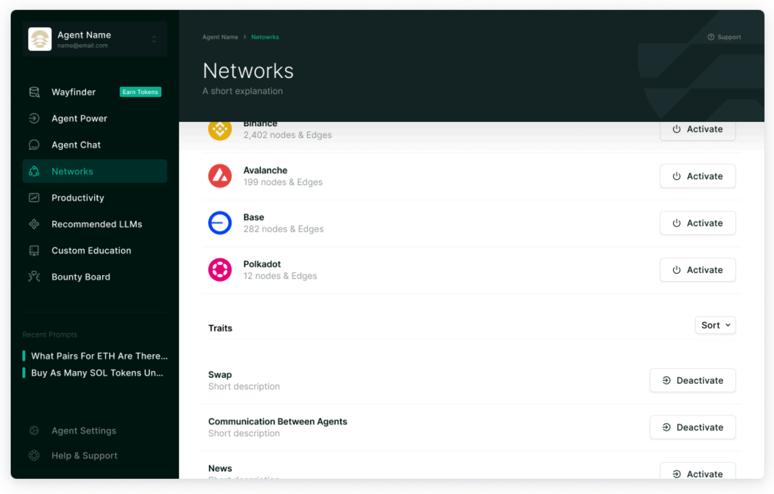Click the Base network logo icon
The image size is (774, 494).
[220, 223]
